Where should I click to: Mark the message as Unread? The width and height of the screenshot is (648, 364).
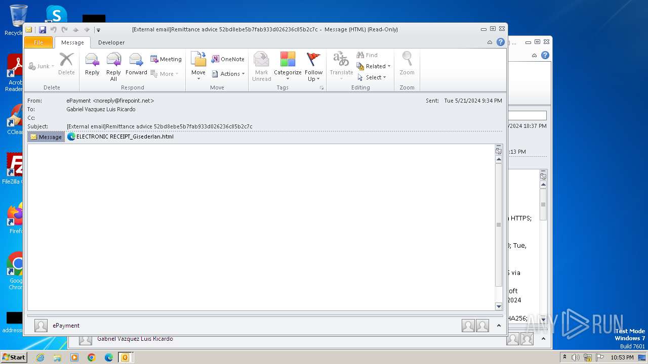(x=262, y=66)
